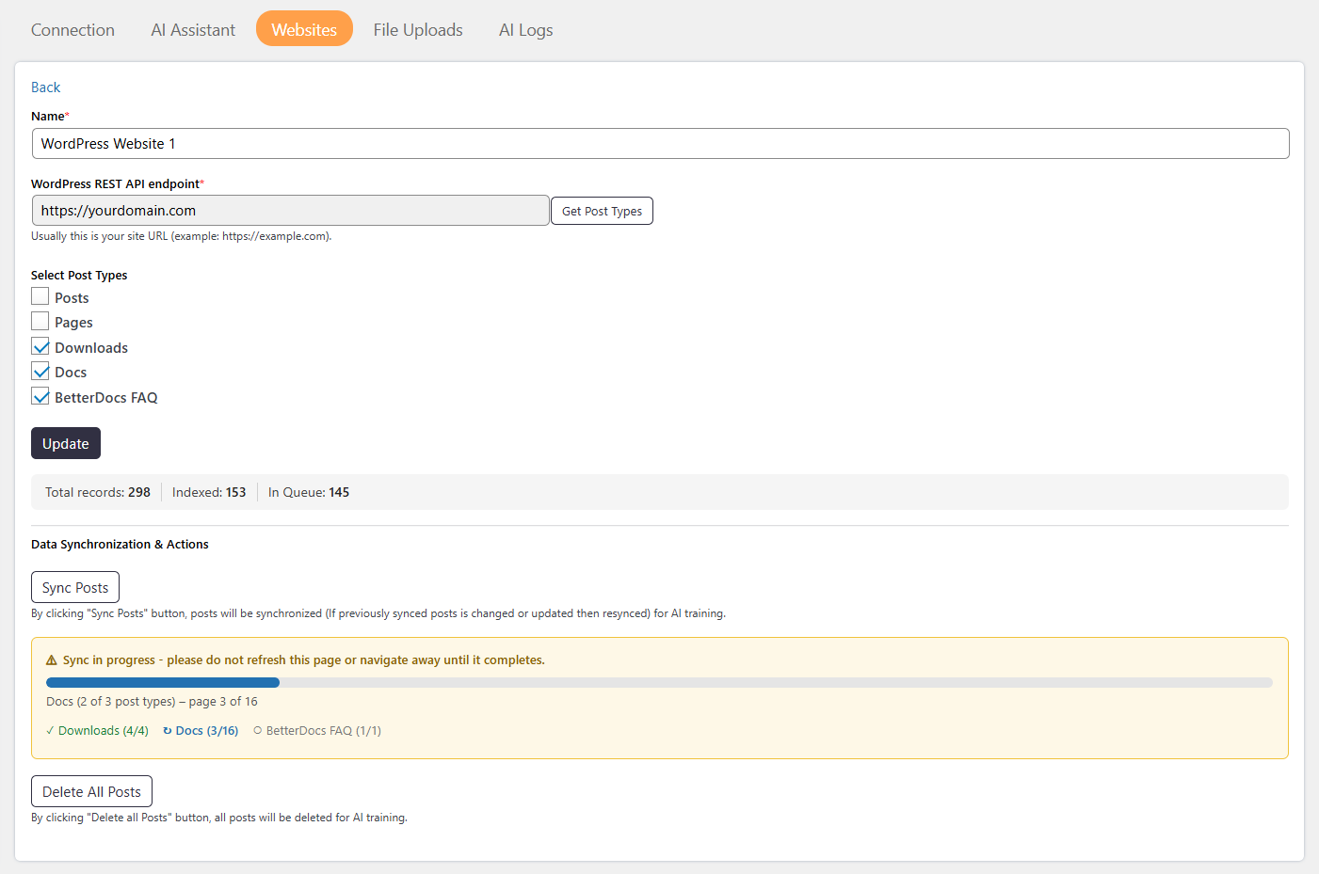
Task: Select the Websites tab
Action: point(304,29)
